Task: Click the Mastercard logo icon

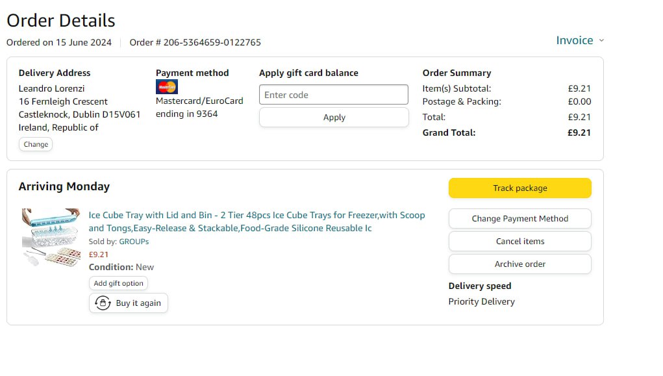Action: click(167, 87)
